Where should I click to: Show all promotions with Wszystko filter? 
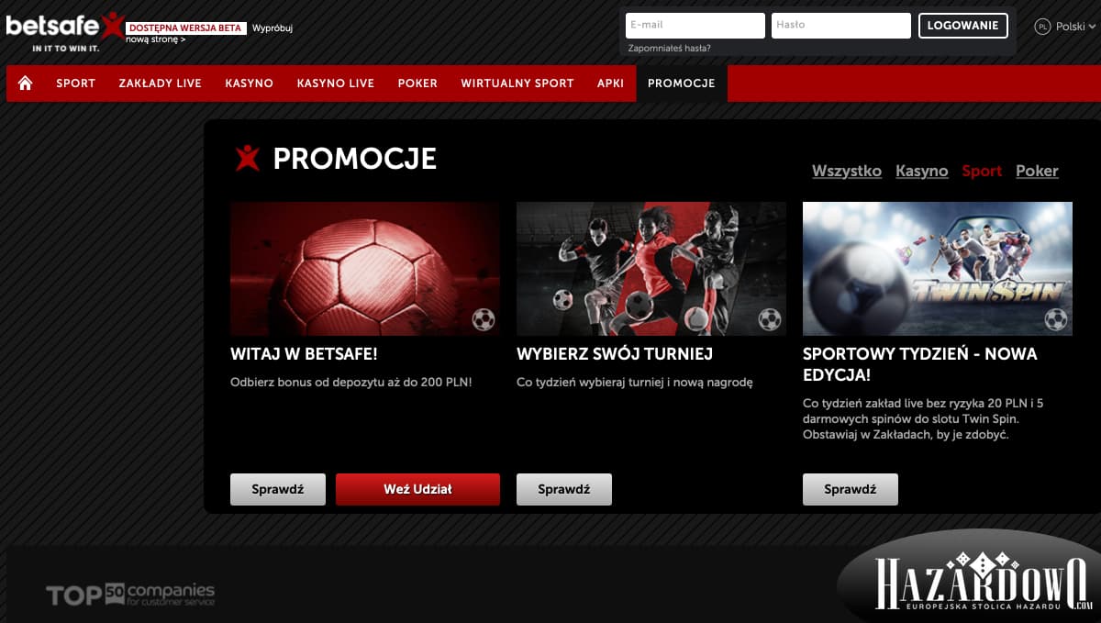tap(847, 171)
